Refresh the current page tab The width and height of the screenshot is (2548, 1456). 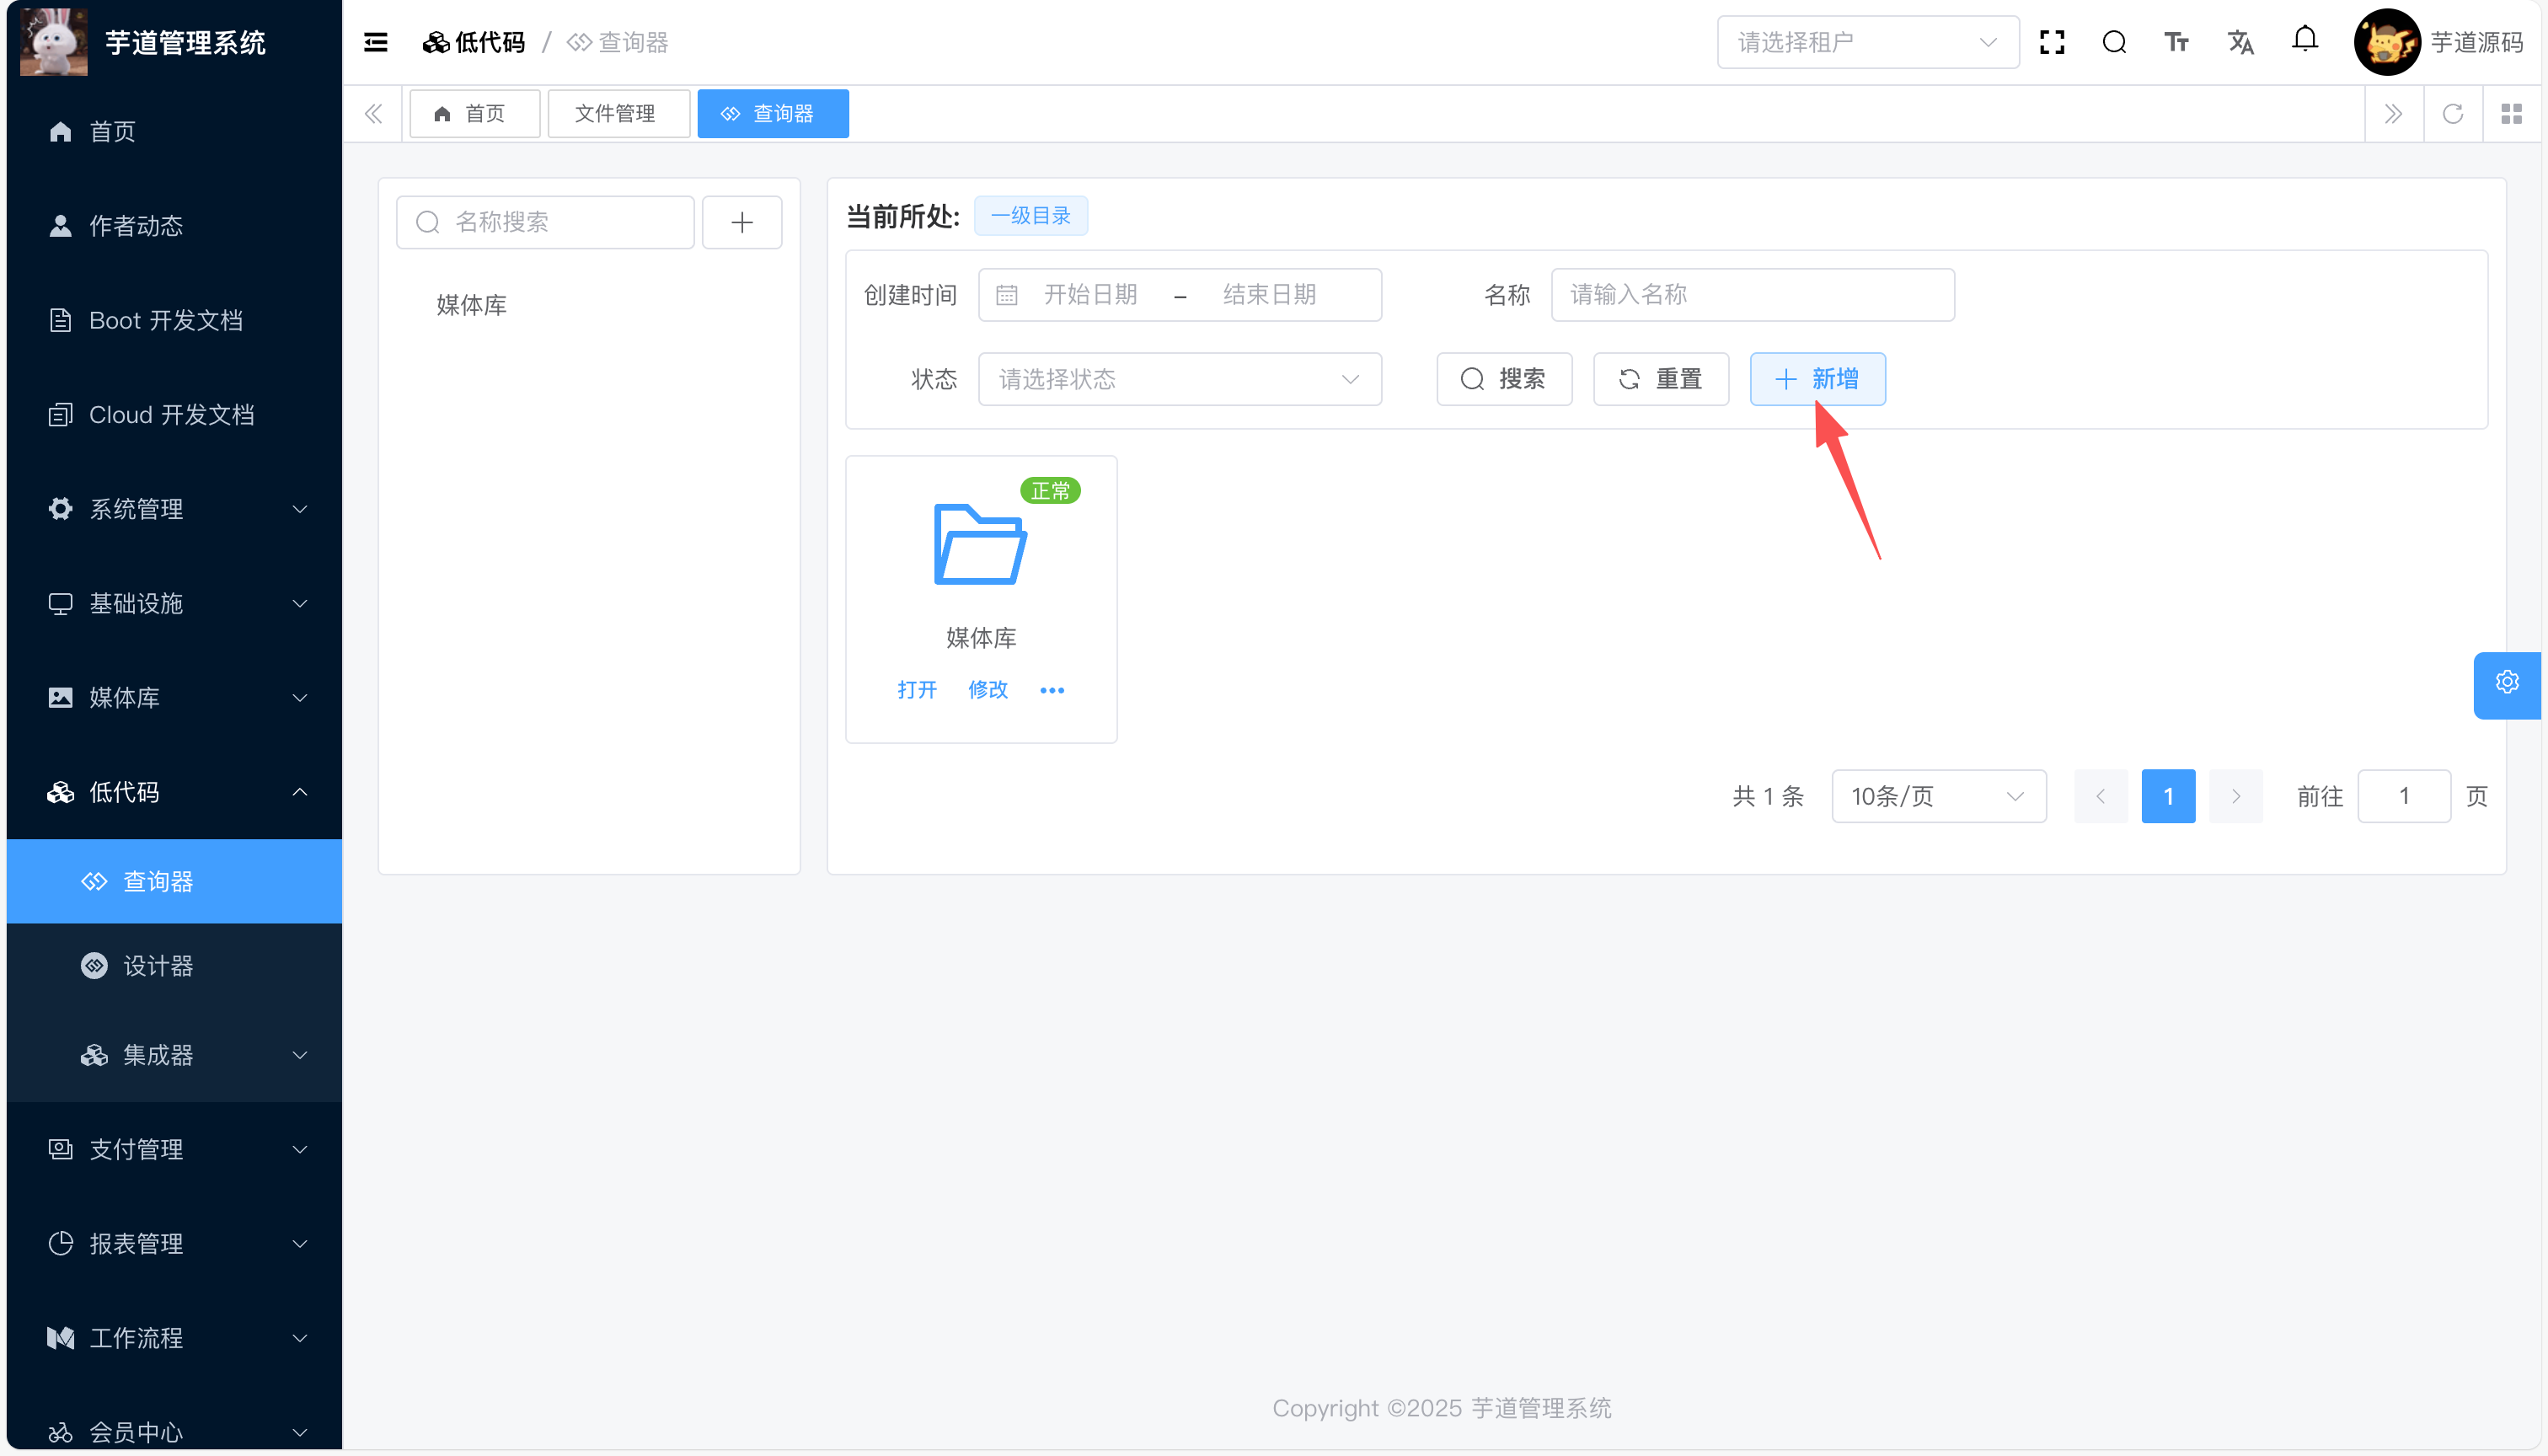click(x=2452, y=114)
